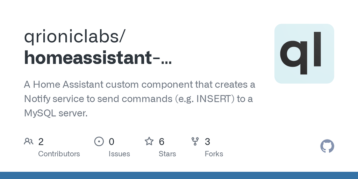Click the stars count 6
The width and height of the screenshot is (358, 179).
(x=162, y=142)
